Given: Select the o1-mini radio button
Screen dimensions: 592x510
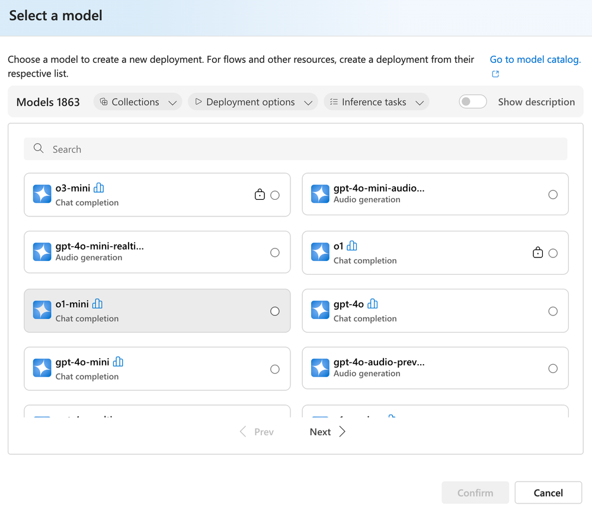Looking at the screenshot, I should (275, 311).
